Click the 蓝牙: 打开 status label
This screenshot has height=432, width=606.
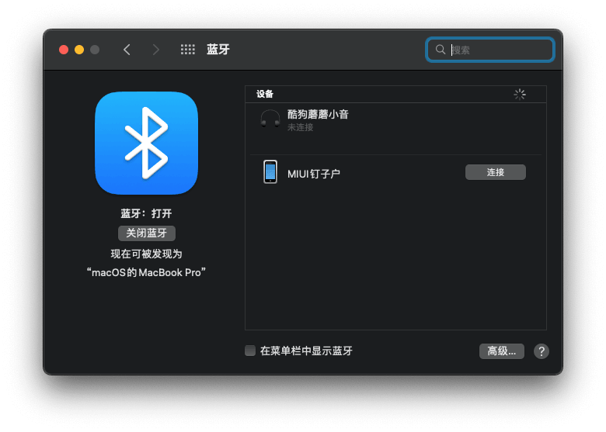coord(146,213)
